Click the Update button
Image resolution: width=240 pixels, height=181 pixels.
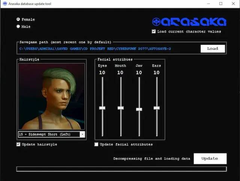(x=210, y=159)
